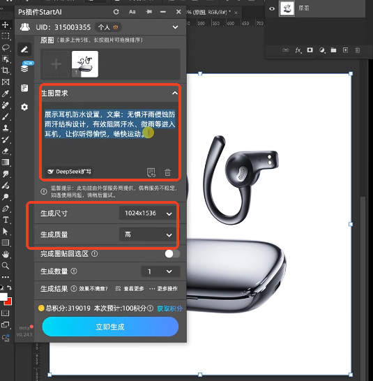
Task: Select the Spot Healing Brush tool
Action: click(6, 105)
